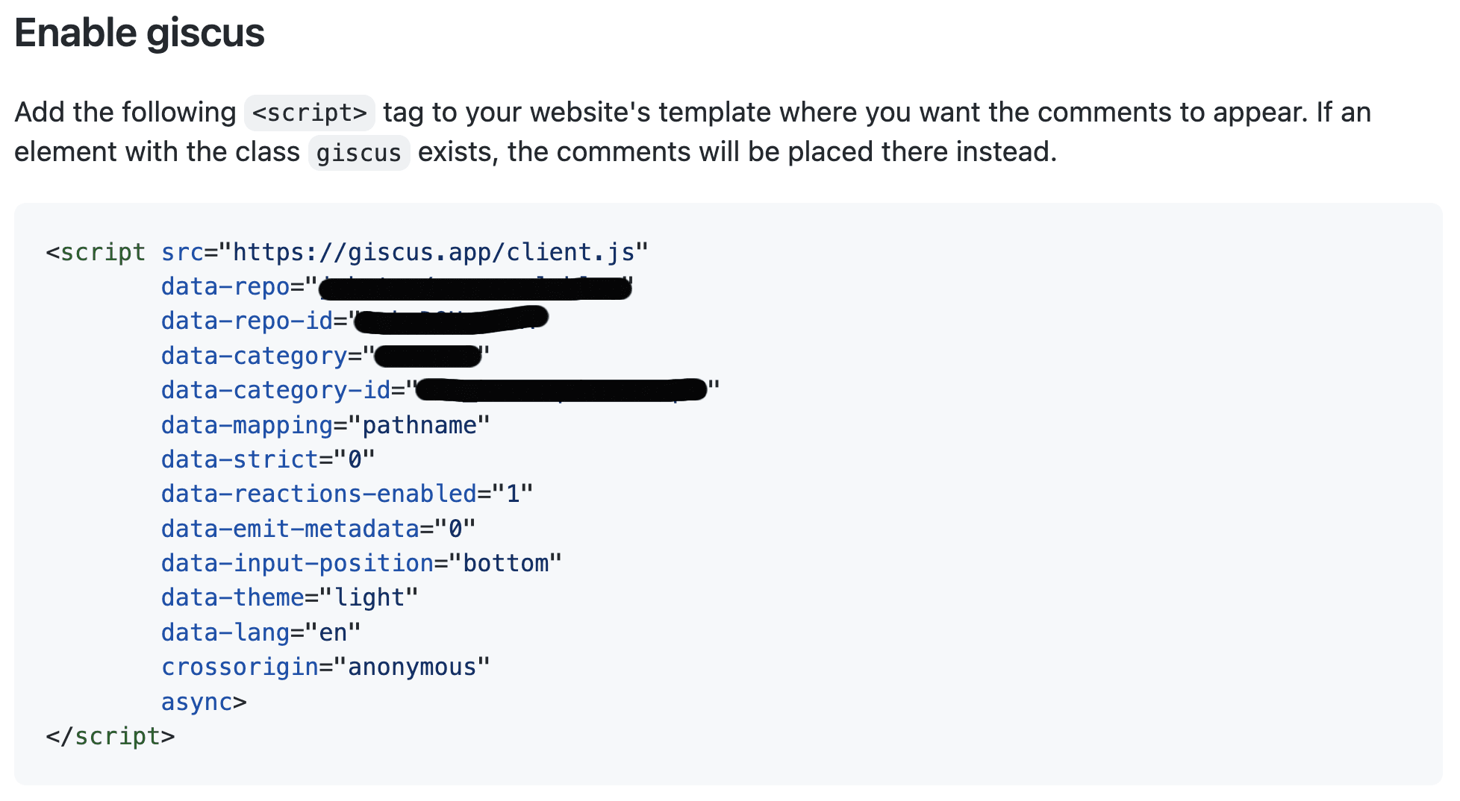Click the inline giscus class code

coord(359,153)
